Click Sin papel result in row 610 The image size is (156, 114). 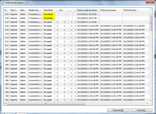pyautogui.click(x=48, y=49)
